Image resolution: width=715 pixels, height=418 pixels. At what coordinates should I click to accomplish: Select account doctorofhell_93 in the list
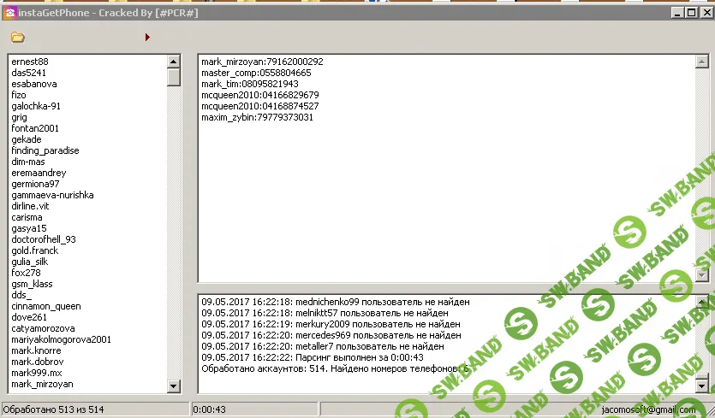point(44,239)
